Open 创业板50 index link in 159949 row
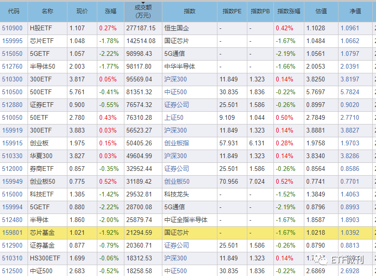This screenshot has width=376, height=276. tap(177, 181)
